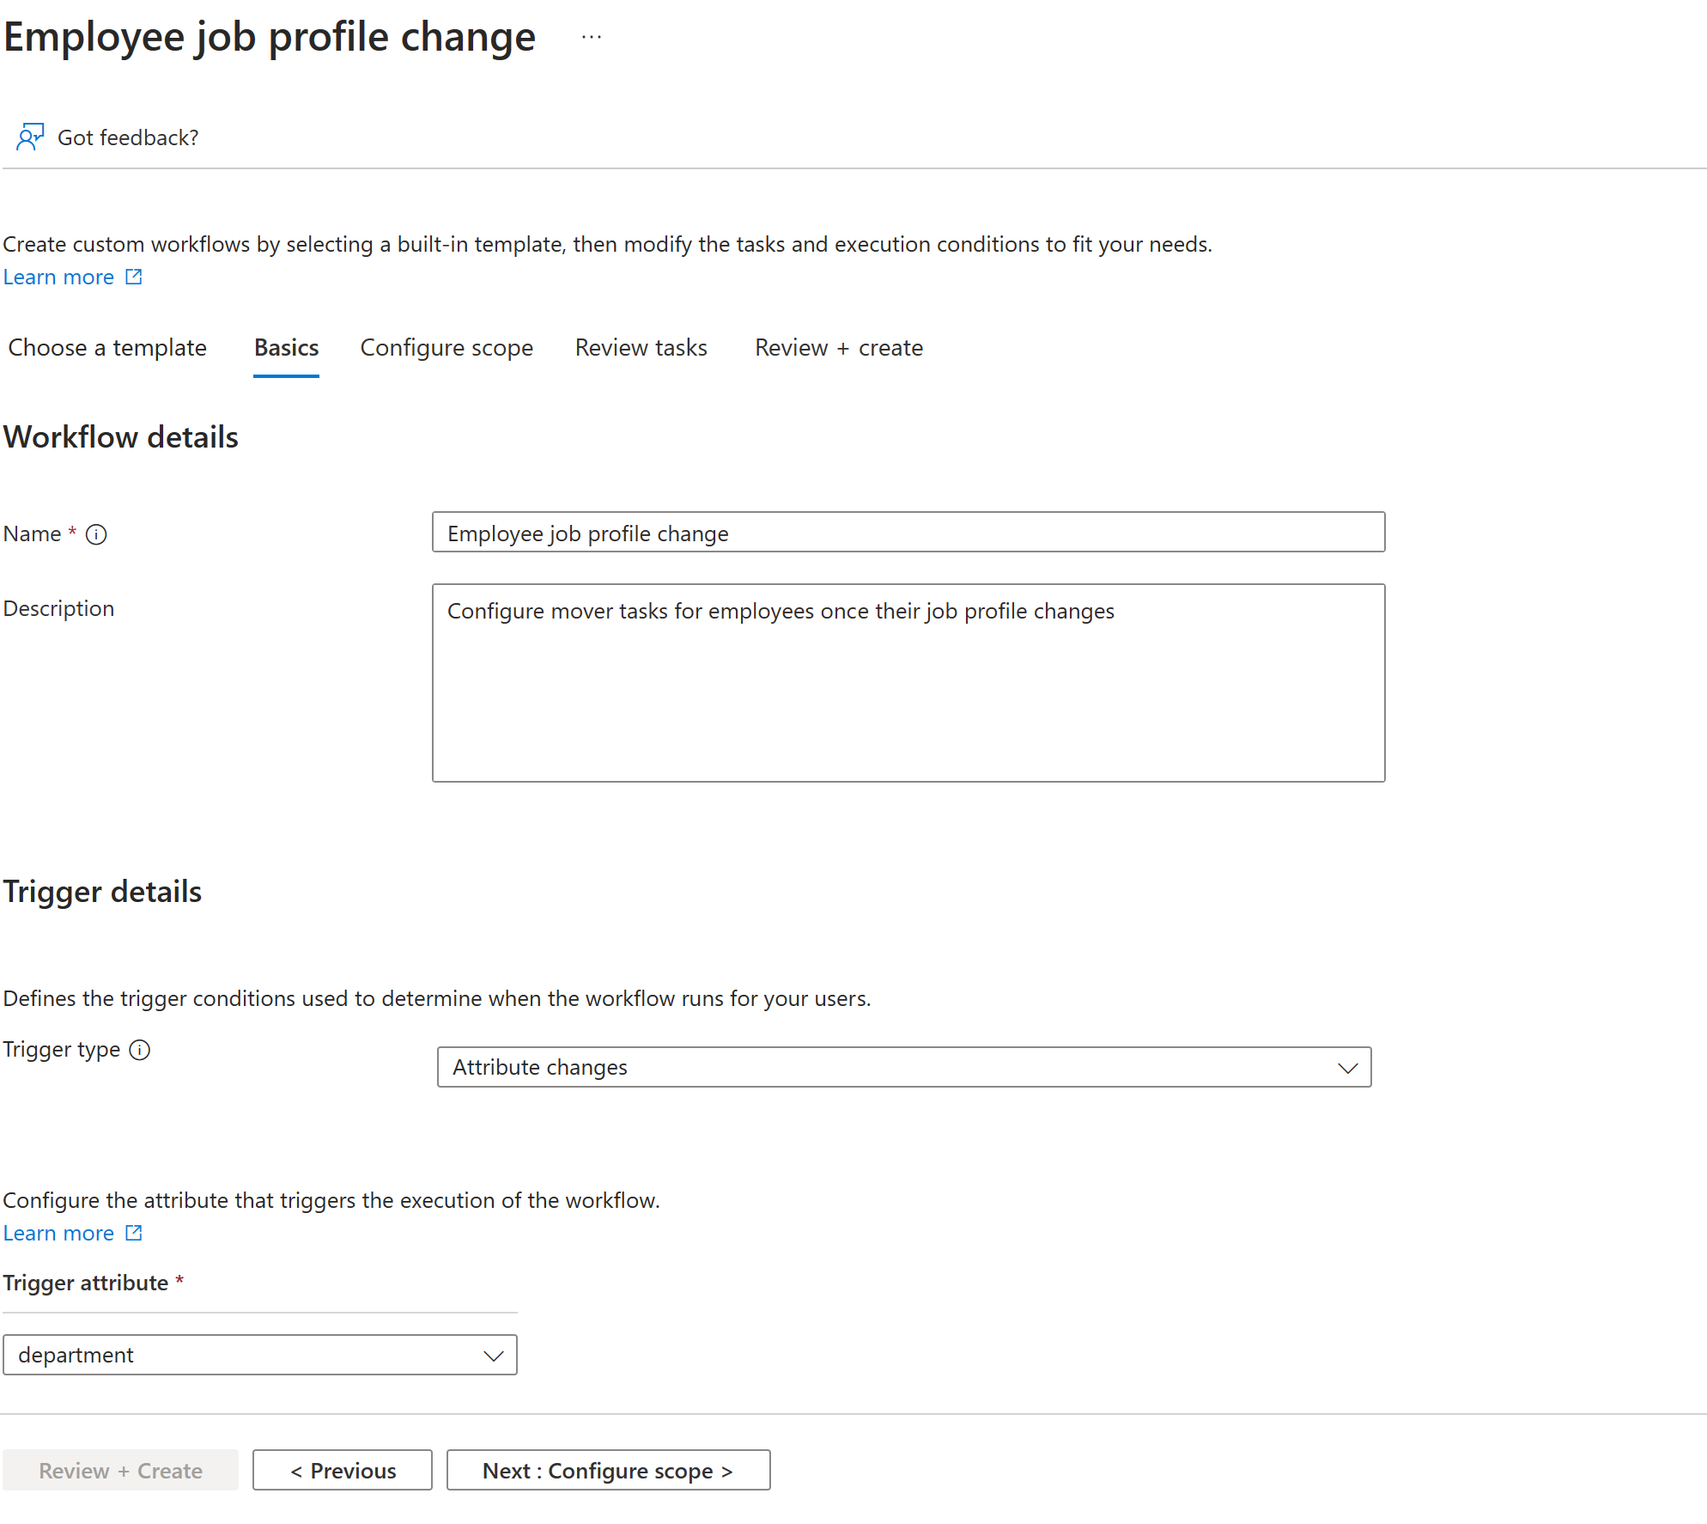Image resolution: width=1707 pixels, height=1524 pixels.
Task: Click the second Learn more external link icon
Action: tap(132, 1234)
